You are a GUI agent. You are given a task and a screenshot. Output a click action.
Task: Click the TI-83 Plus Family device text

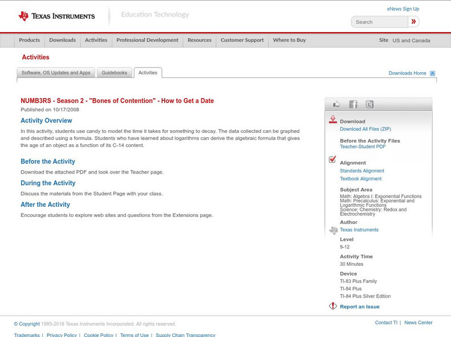pos(359,281)
